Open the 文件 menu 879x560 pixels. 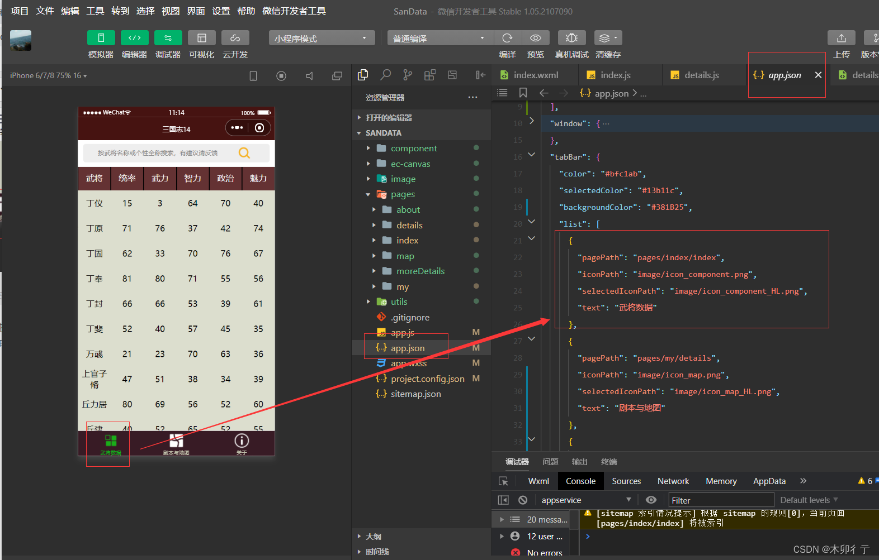tap(45, 11)
